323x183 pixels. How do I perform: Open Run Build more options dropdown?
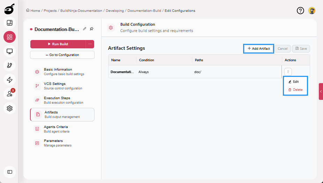(x=90, y=44)
